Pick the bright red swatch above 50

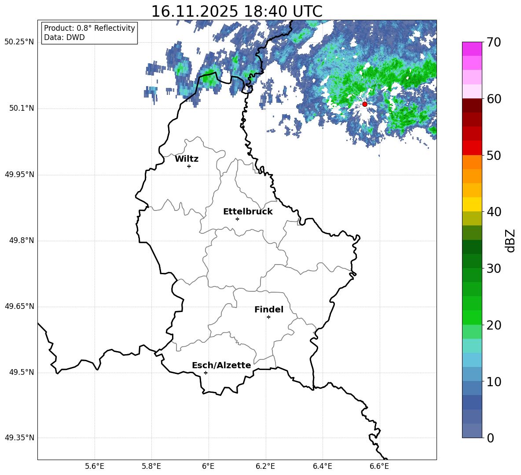(472, 148)
